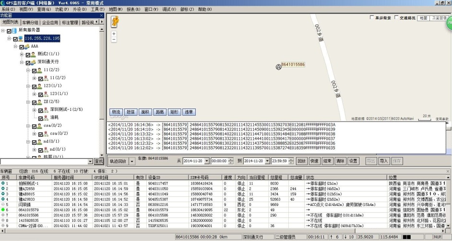This screenshot has width=452, height=241.
Task: Uncheck the 深圳测试-1(2/5) checkbox
Action: [x=41, y=110]
